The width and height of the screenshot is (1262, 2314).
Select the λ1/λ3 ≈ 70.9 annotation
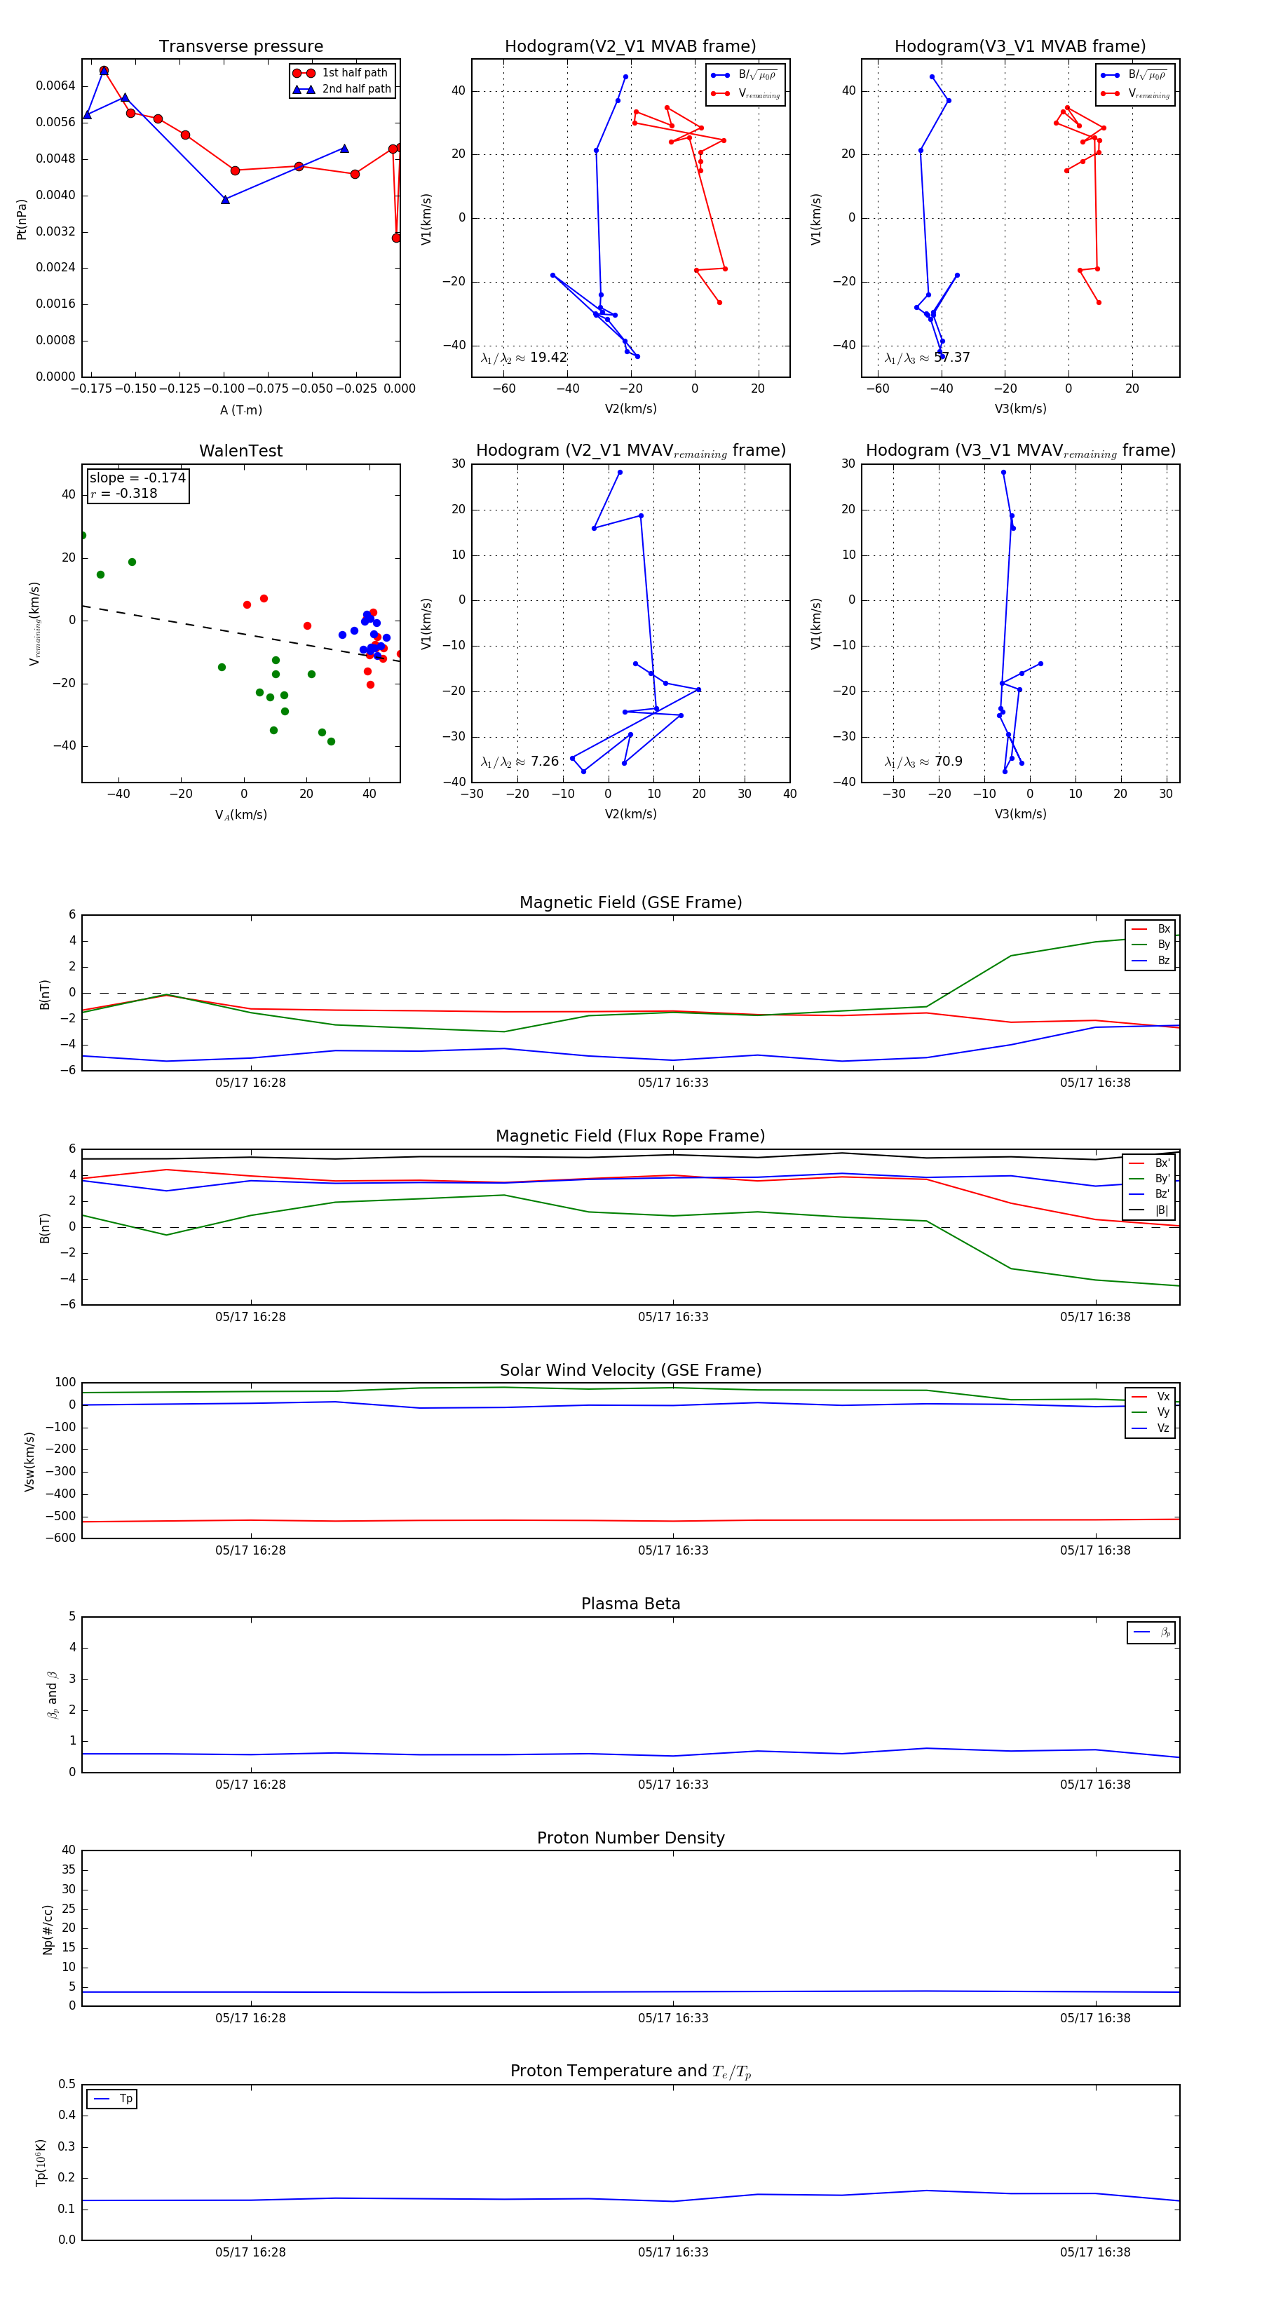pyautogui.click(x=923, y=762)
